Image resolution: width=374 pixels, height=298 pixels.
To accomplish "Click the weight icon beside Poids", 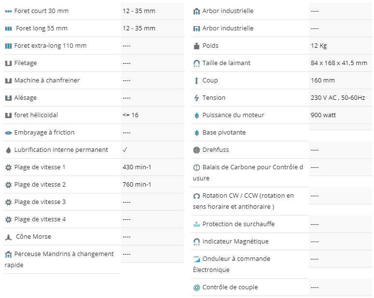I will point(196,46).
